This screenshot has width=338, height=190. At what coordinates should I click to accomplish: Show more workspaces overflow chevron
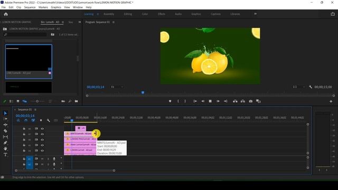click(255, 14)
